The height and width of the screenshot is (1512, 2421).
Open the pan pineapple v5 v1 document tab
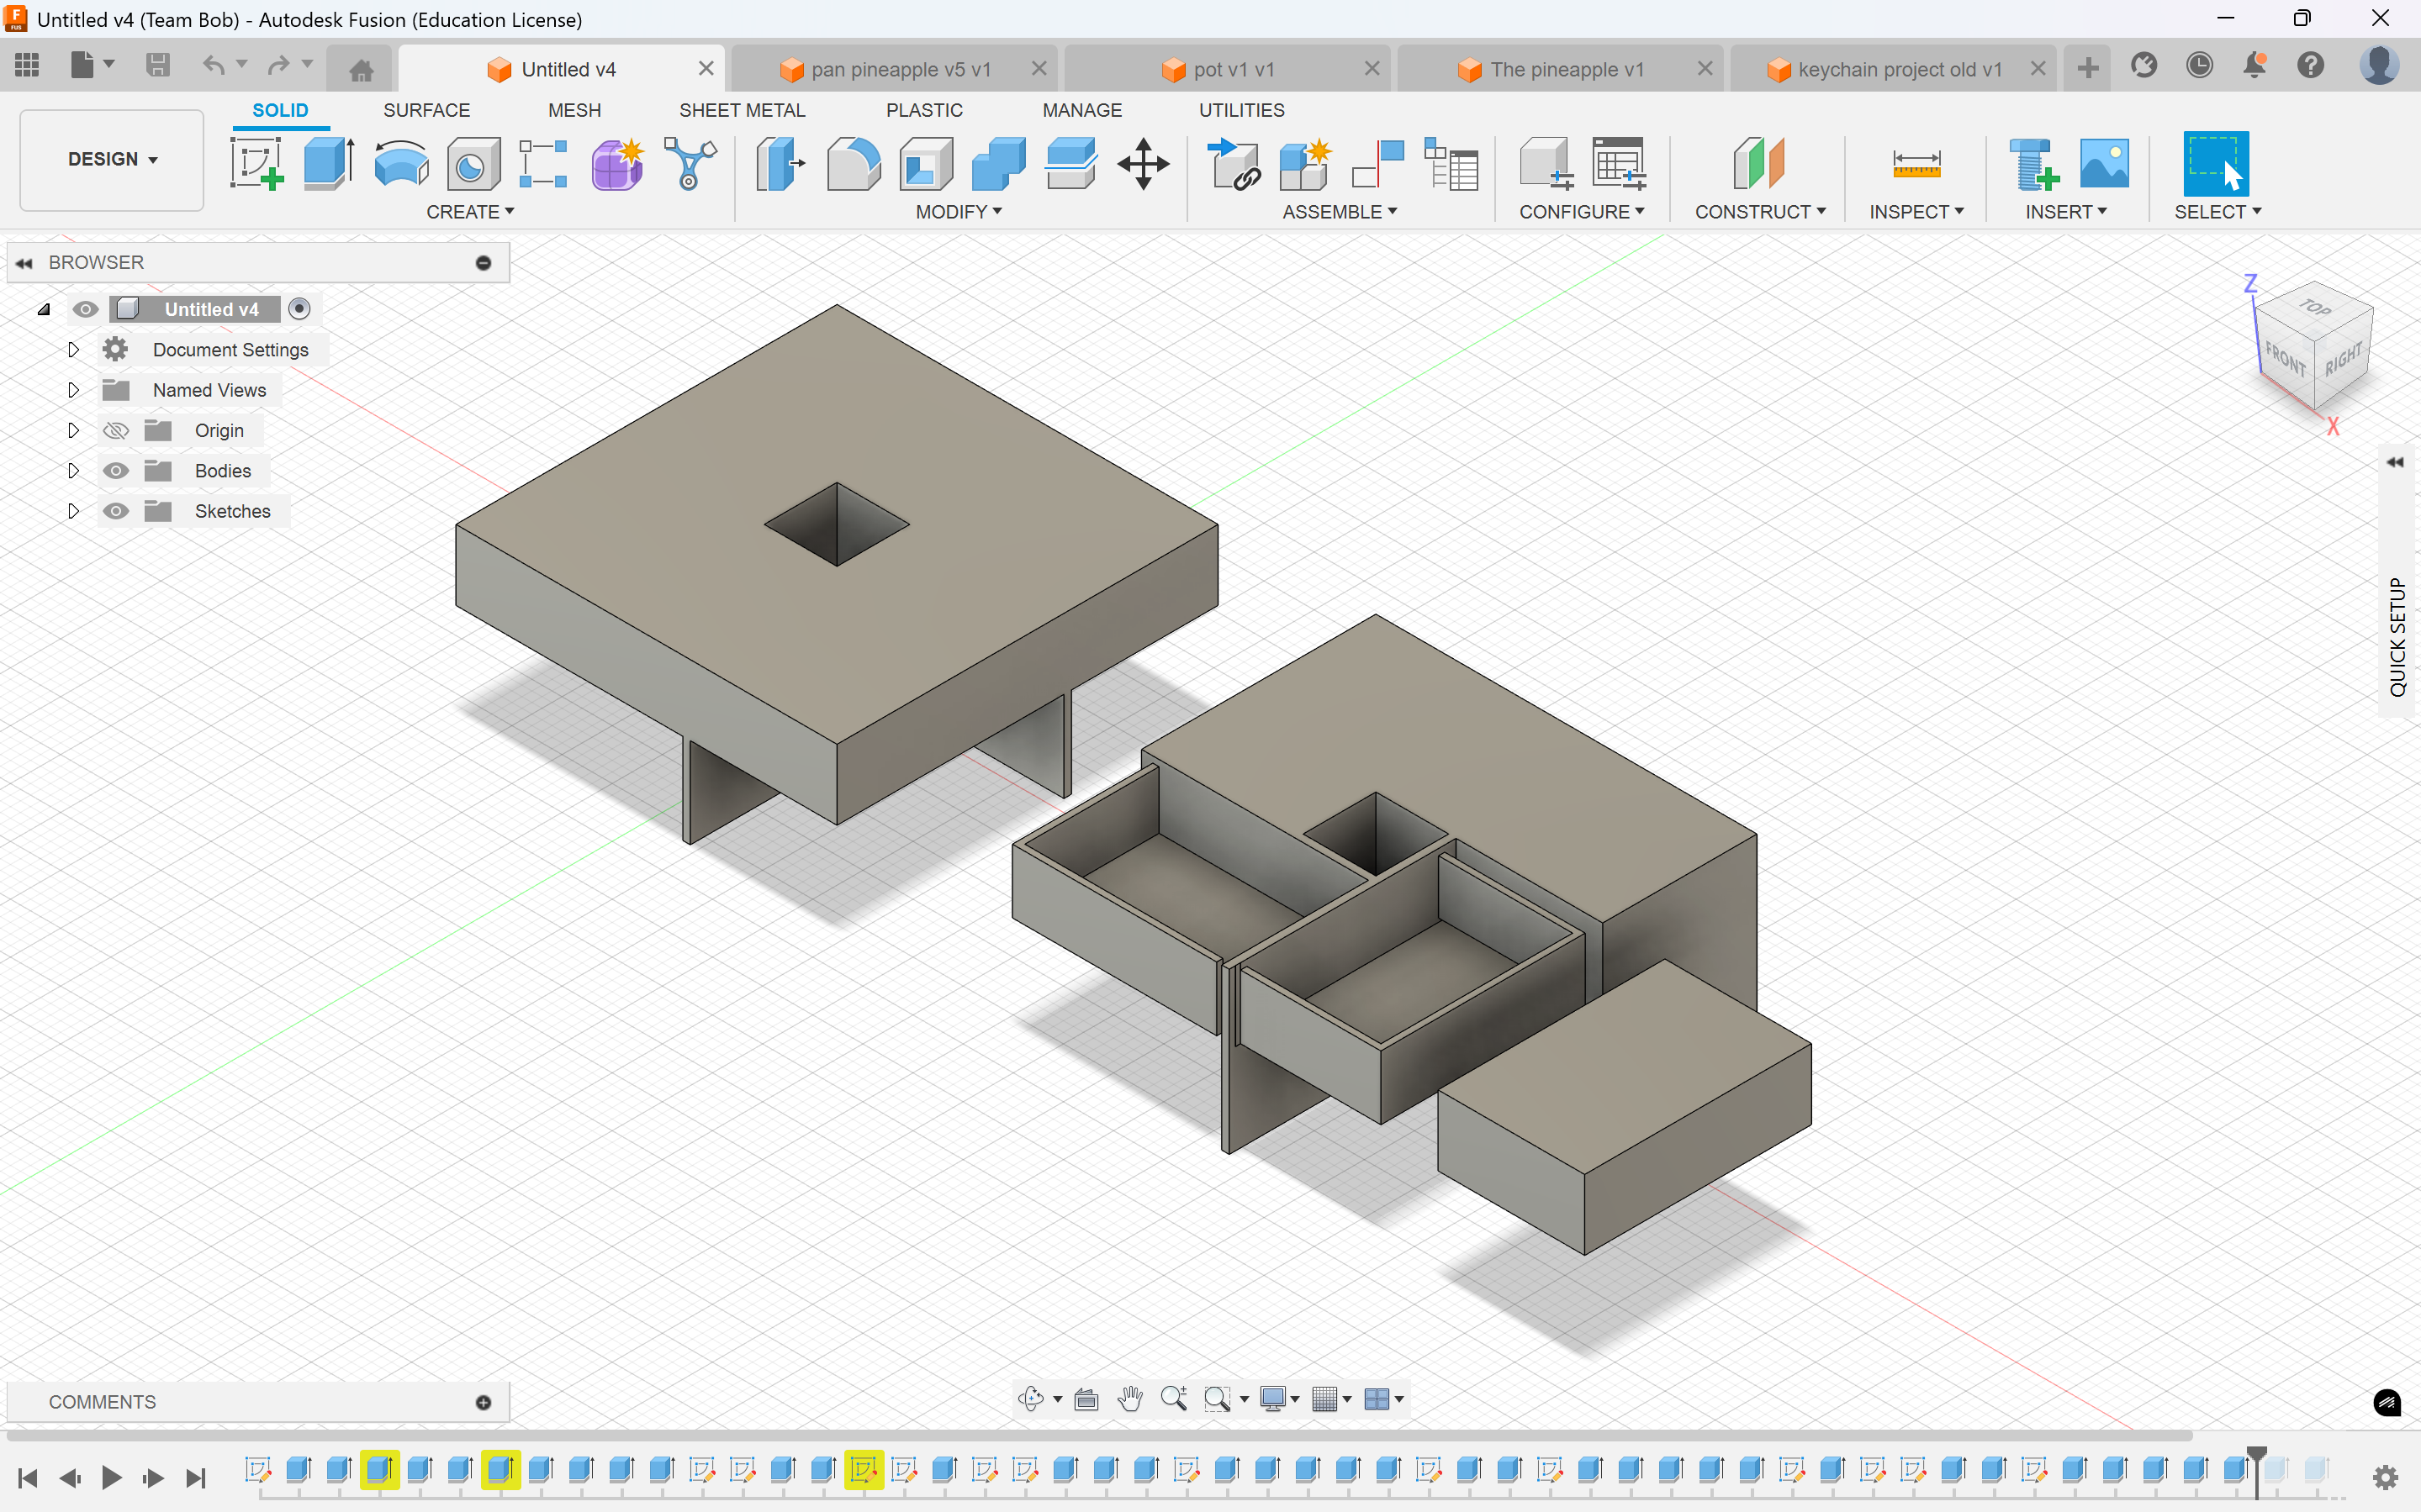click(893, 69)
